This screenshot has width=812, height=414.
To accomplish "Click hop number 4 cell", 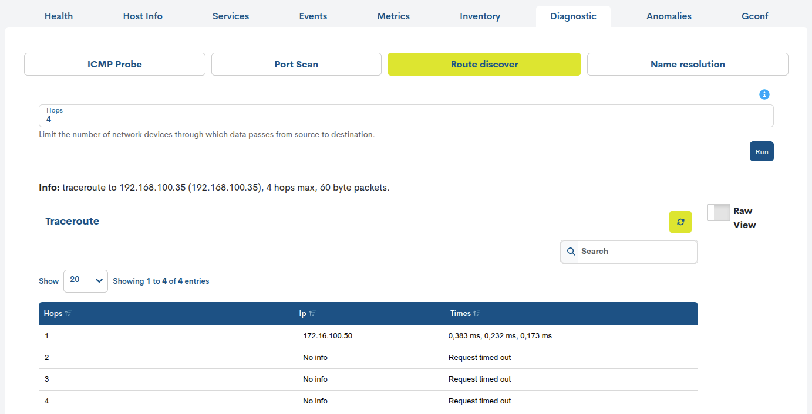I will click(x=47, y=401).
